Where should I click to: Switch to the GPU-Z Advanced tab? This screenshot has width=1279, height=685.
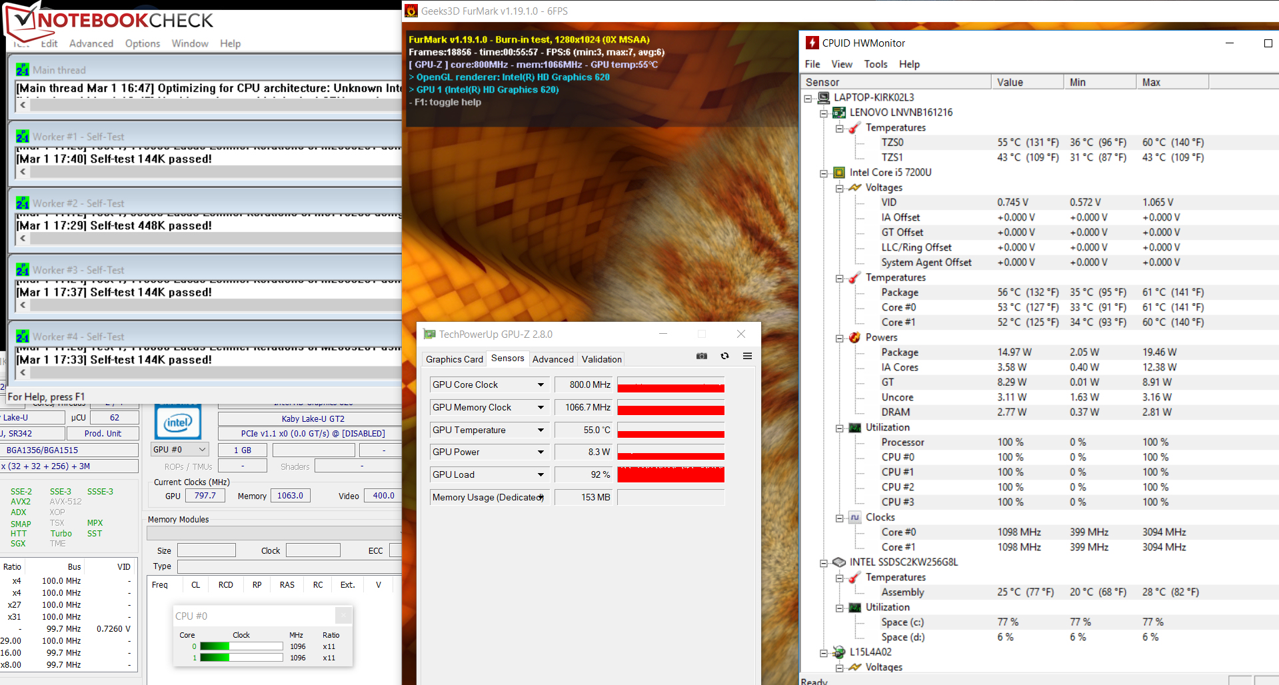click(x=553, y=359)
